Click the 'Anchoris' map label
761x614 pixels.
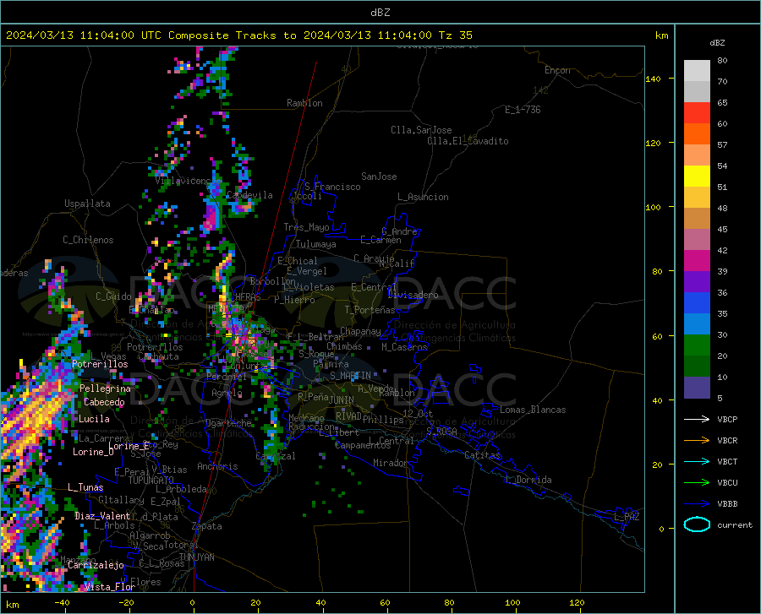pyautogui.click(x=217, y=467)
